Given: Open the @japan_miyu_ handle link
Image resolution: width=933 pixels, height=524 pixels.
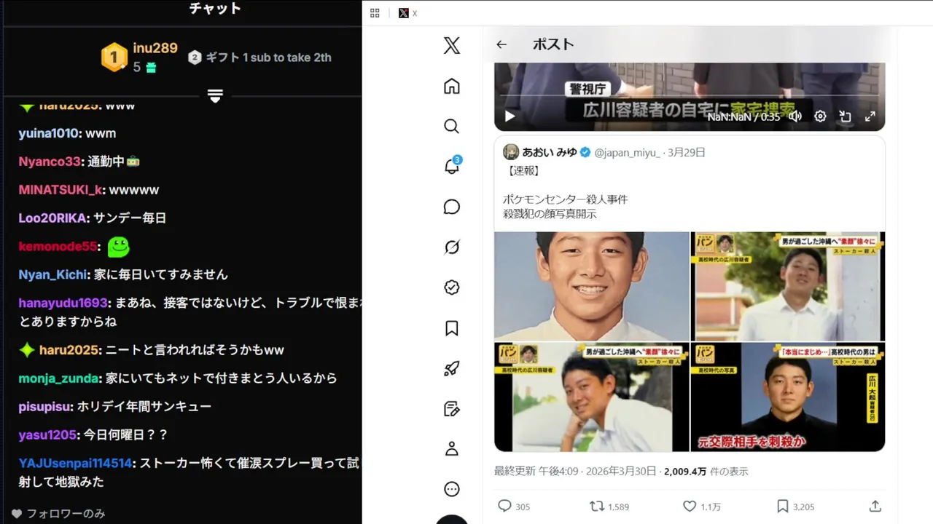Looking at the screenshot, I should pyautogui.click(x=628, y=152).
